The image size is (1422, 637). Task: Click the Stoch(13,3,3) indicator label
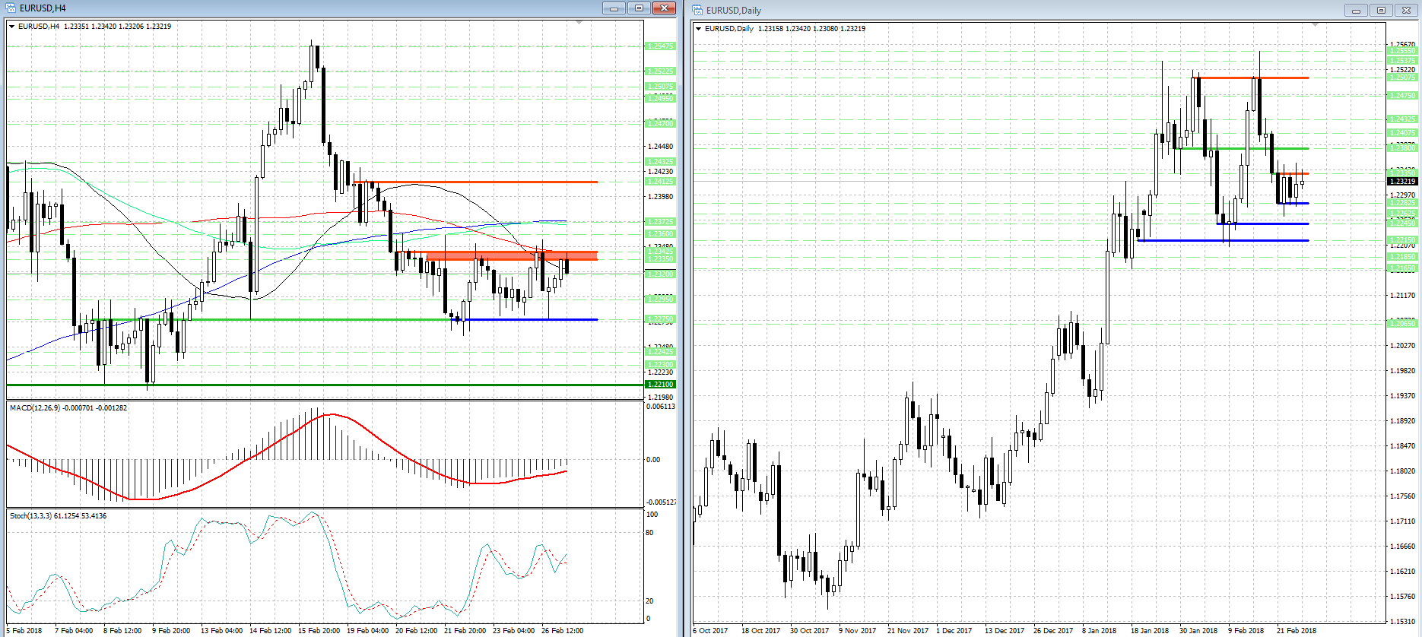tap(58, 516)
